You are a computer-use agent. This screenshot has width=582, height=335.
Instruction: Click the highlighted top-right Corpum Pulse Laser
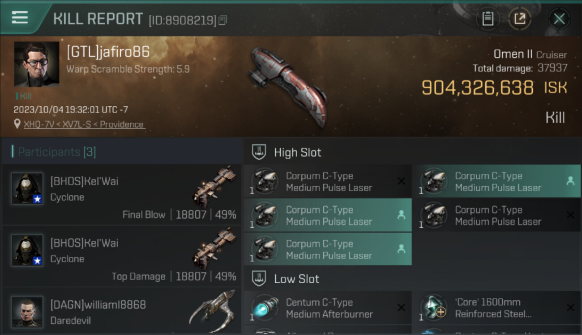[497, 181]
